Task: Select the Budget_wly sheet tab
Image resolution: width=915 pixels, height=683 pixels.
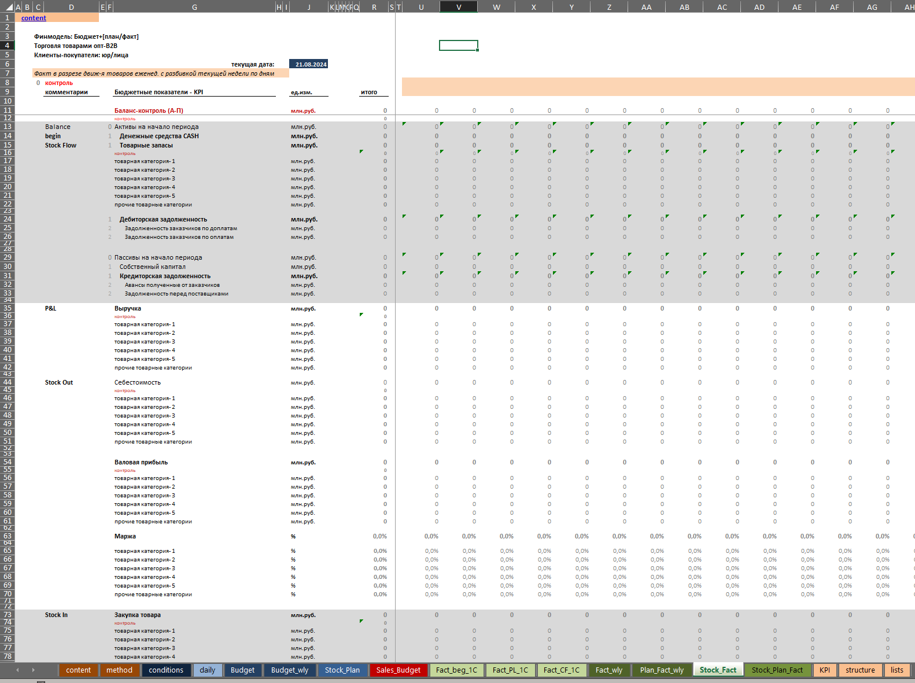Action: click(290, 670)
